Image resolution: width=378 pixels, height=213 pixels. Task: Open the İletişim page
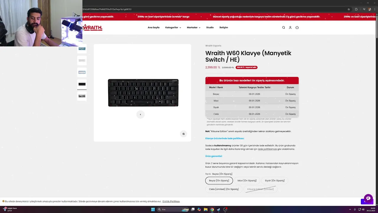click(x=224, y=28)
